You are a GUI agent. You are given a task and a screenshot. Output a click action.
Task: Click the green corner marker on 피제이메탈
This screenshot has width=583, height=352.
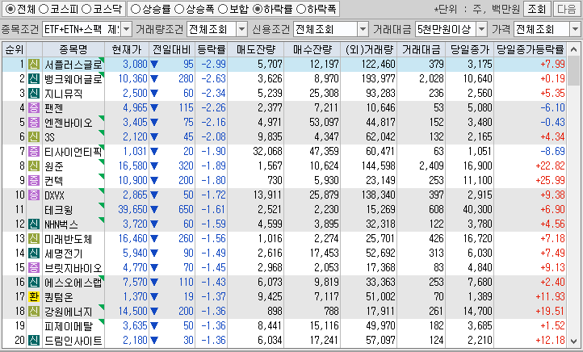tap(102, 321)
